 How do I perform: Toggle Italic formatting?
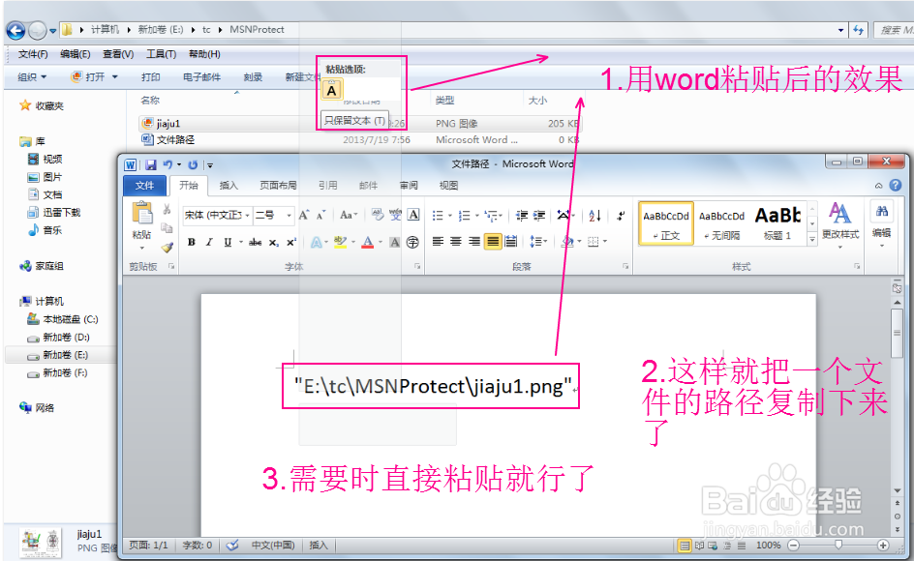click(209, 243)
